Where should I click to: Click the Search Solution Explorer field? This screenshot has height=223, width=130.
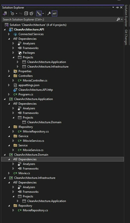[x=59, y=19]
